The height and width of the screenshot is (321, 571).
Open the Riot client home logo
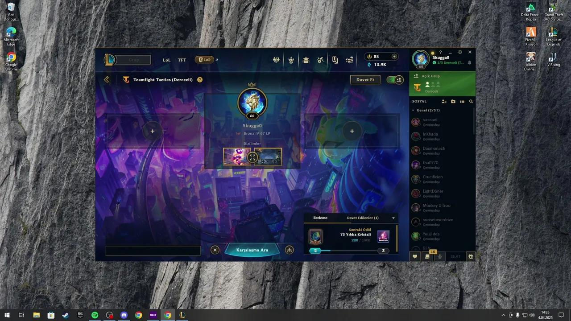click(x=109, y=60)
